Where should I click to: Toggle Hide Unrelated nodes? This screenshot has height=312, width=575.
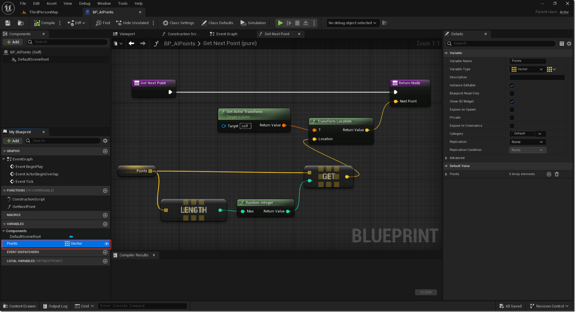pyautogui.click(x=132, y=23)
